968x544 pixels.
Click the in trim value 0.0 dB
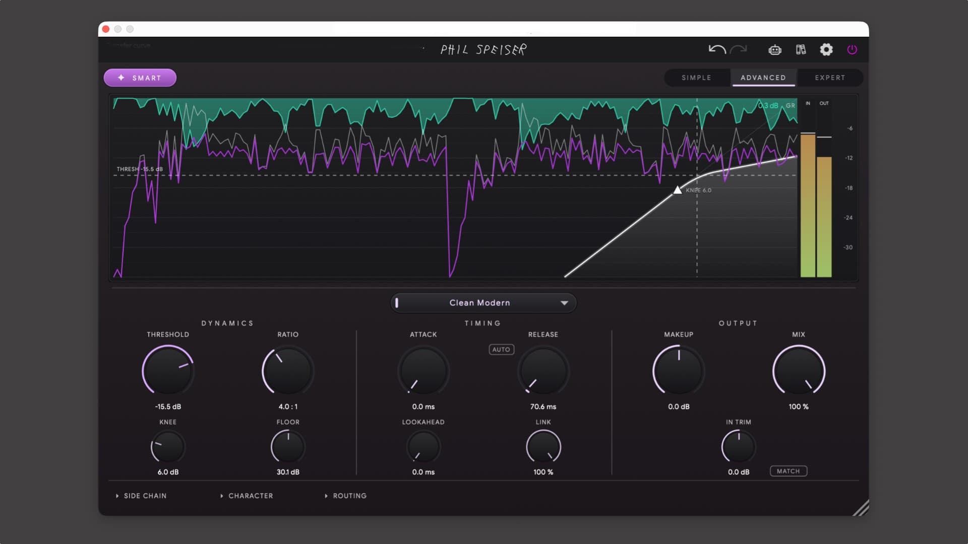point(739,472)
